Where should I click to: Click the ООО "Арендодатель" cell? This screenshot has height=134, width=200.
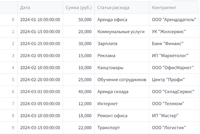click(174, 19)
